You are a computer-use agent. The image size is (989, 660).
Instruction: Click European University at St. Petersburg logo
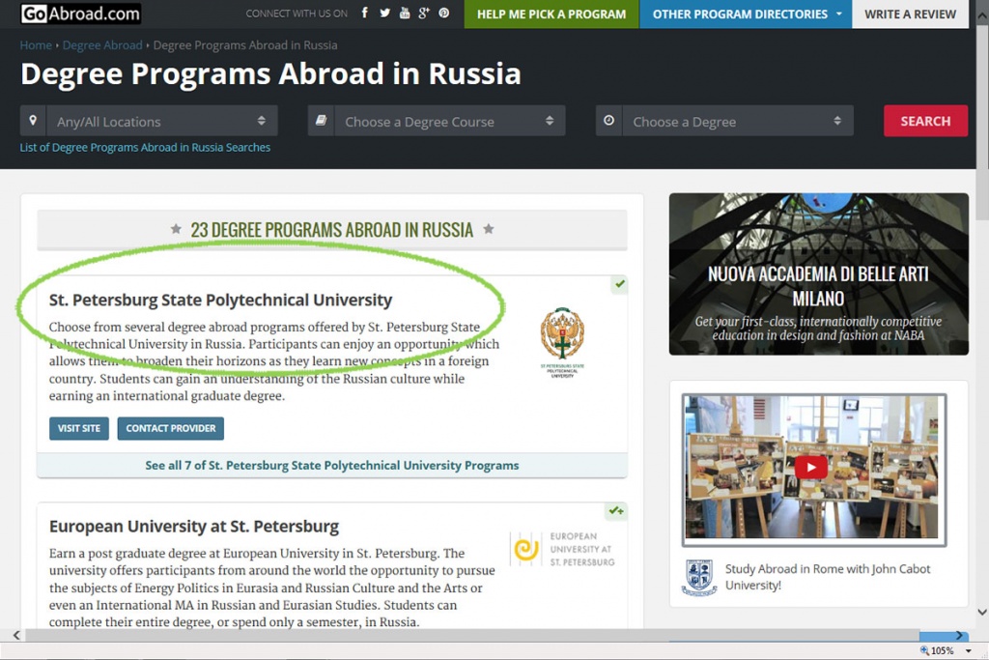tap(562, 549)
